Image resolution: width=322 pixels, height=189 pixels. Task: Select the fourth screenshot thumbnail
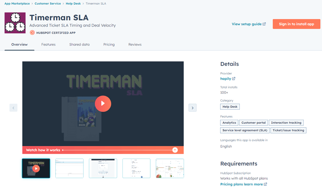[x=136, y=168]
